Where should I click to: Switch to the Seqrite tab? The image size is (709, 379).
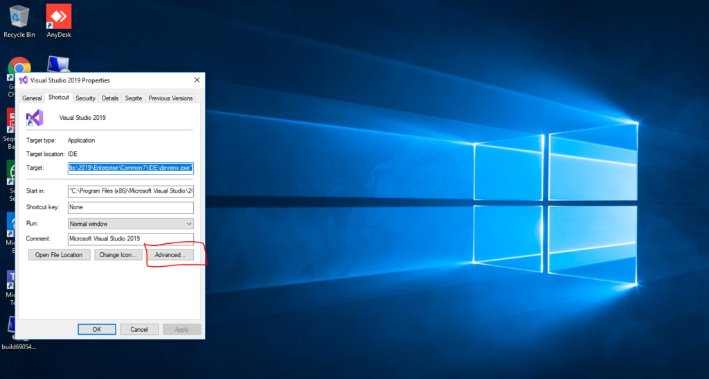point(134,98)
